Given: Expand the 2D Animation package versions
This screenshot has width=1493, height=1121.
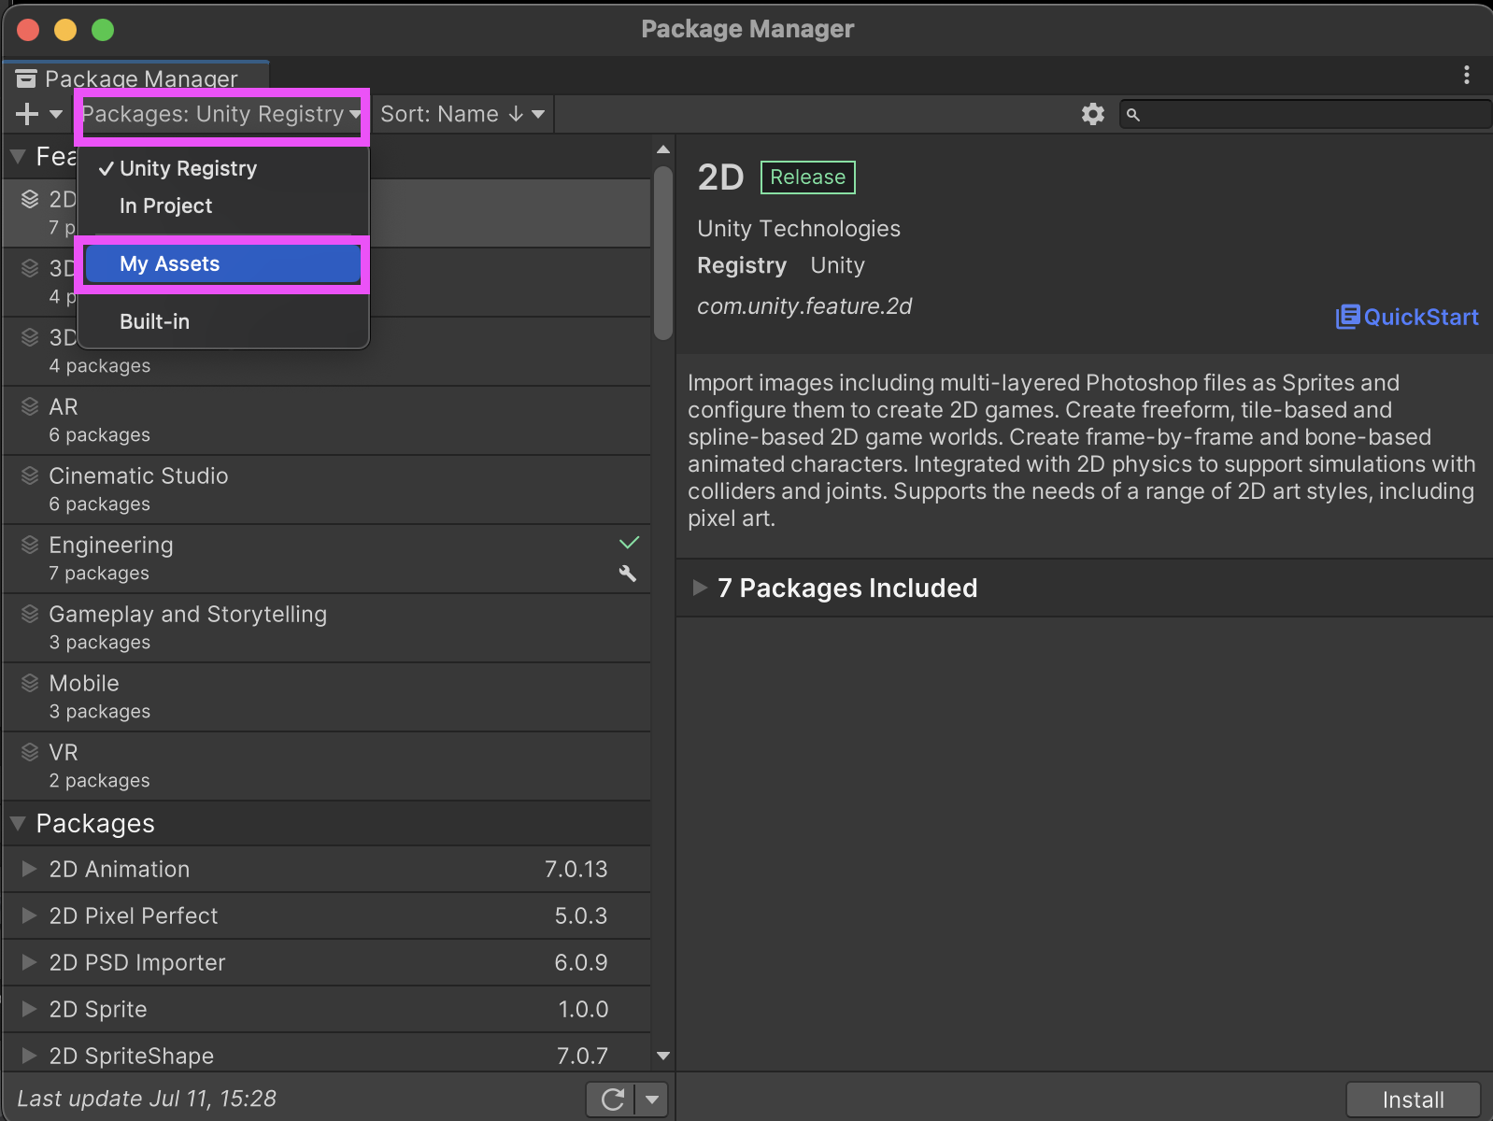Looking at the screenshot, I should click(x=29, y=869).
